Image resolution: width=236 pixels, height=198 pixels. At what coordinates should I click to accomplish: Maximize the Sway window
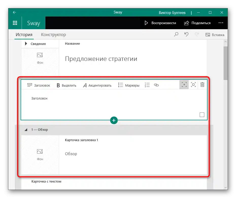pyautogui.click(x=210, y=12)
